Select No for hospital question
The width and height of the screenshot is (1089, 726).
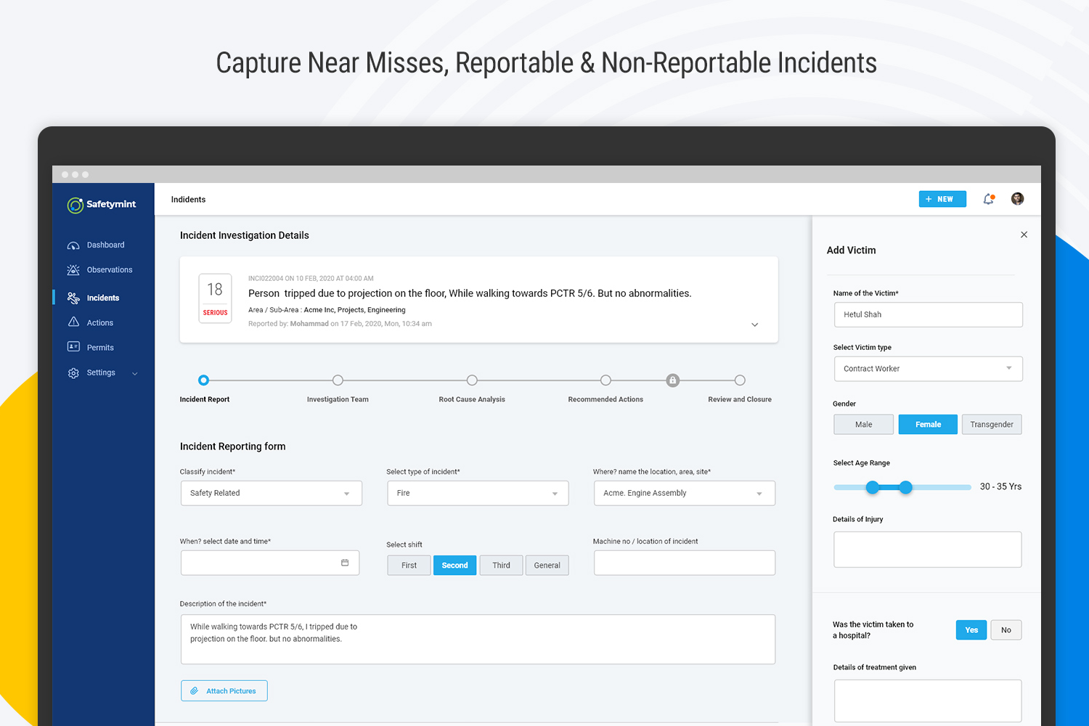pyautogui.click(x=1006, y=630)
